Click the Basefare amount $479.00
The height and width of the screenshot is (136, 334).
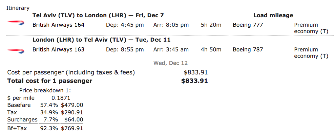[72, 105]
